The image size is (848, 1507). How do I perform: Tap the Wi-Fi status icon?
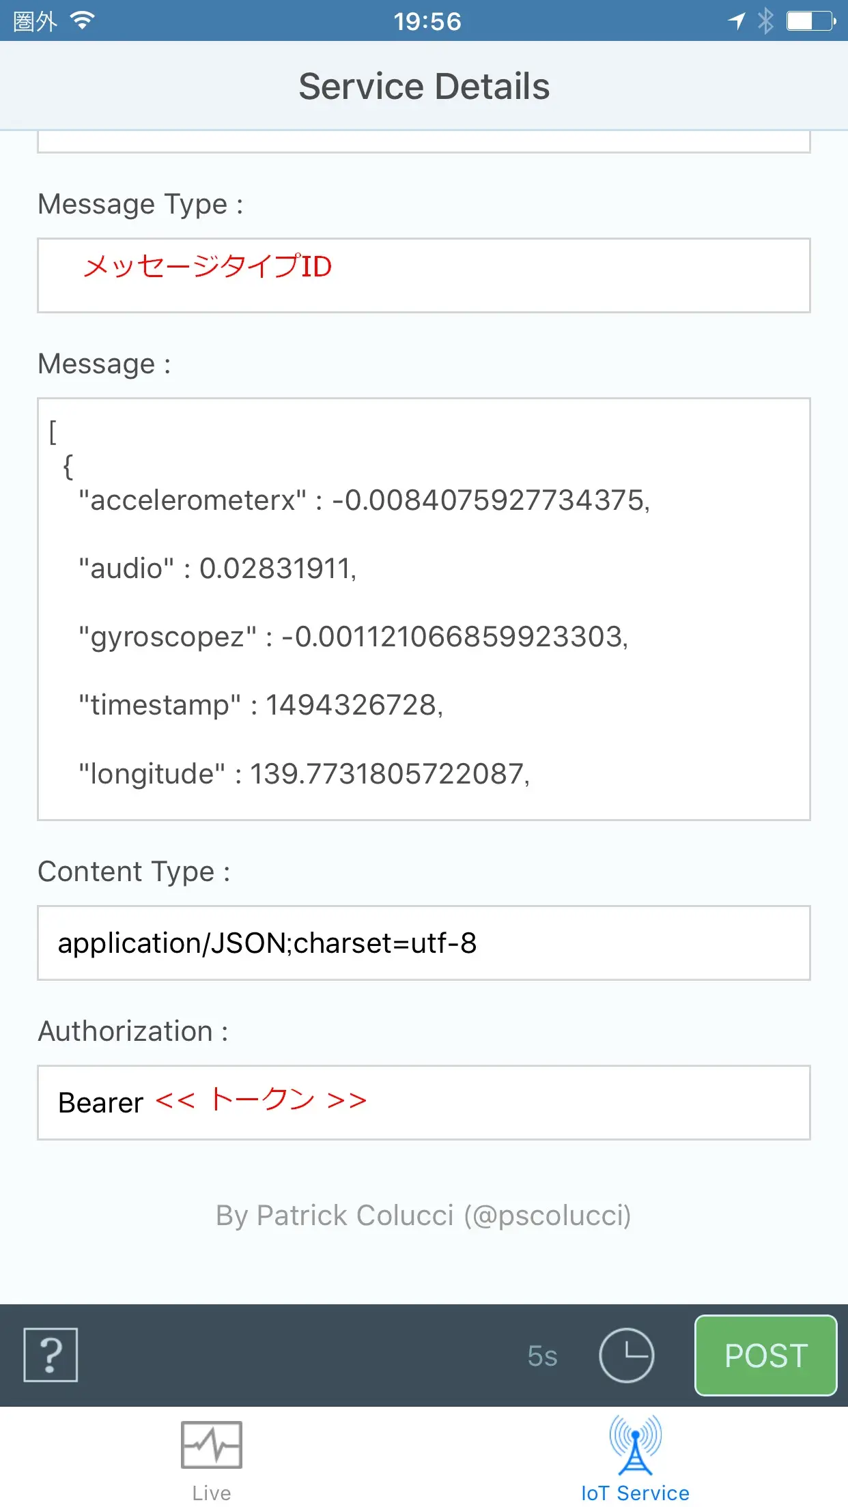[82, 21]
